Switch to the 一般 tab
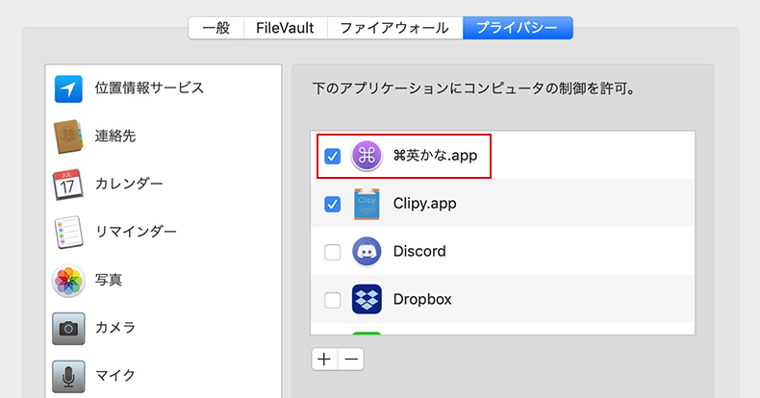 click(x=216, y=28)
